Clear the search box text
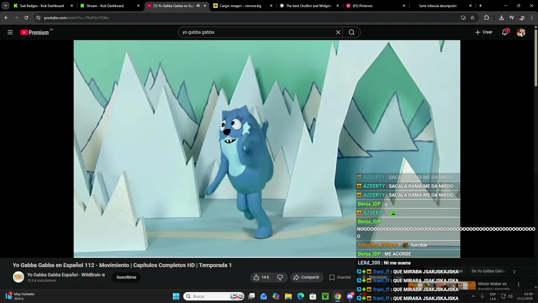538x303 pixels. [x=338, y=32]
